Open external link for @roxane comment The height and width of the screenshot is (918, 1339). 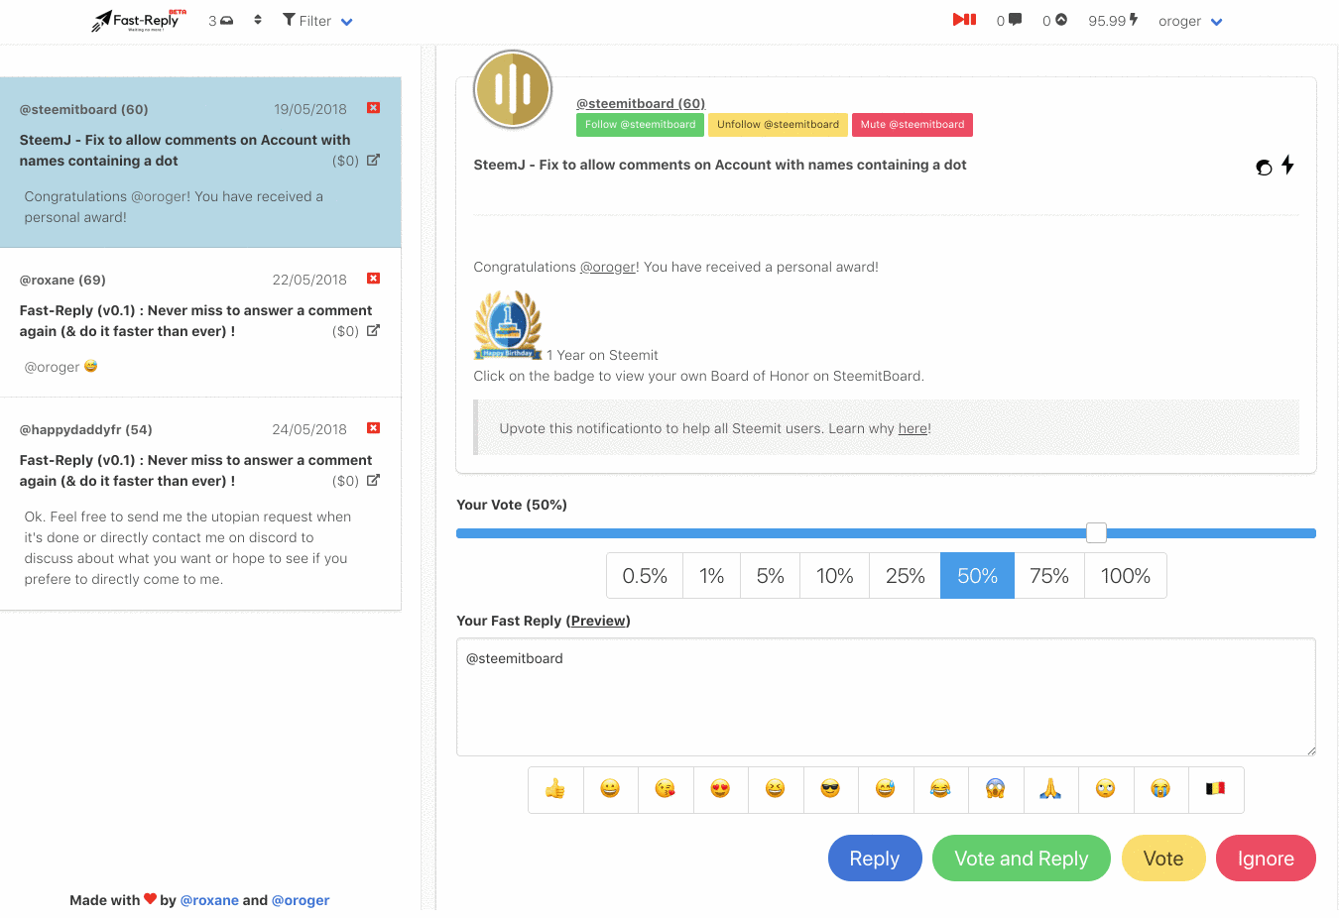373,330
